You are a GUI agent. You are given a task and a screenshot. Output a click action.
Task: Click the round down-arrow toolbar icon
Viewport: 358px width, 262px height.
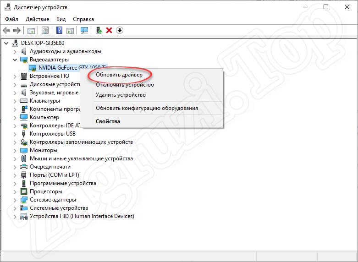point(120,30)
